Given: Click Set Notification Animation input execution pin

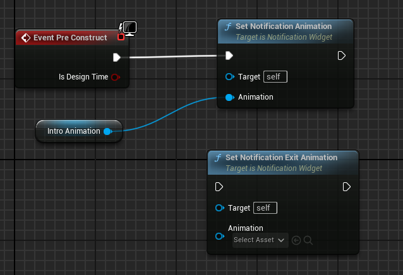Looking at the screenshot, I should pyautogui.click(x=229, y=56).
